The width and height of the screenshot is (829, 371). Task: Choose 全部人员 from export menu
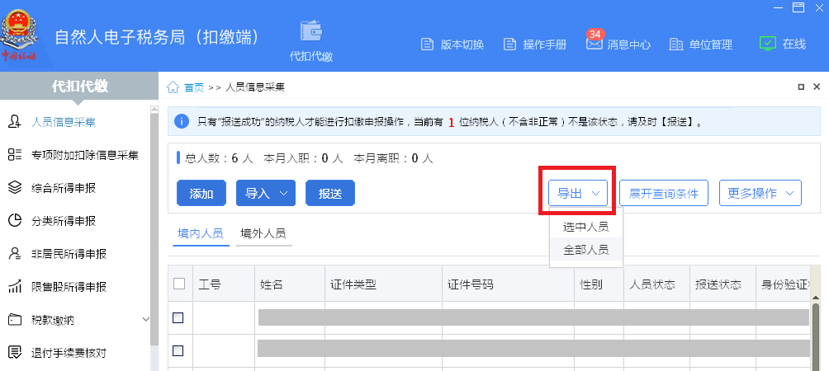[x=585, y=250]
